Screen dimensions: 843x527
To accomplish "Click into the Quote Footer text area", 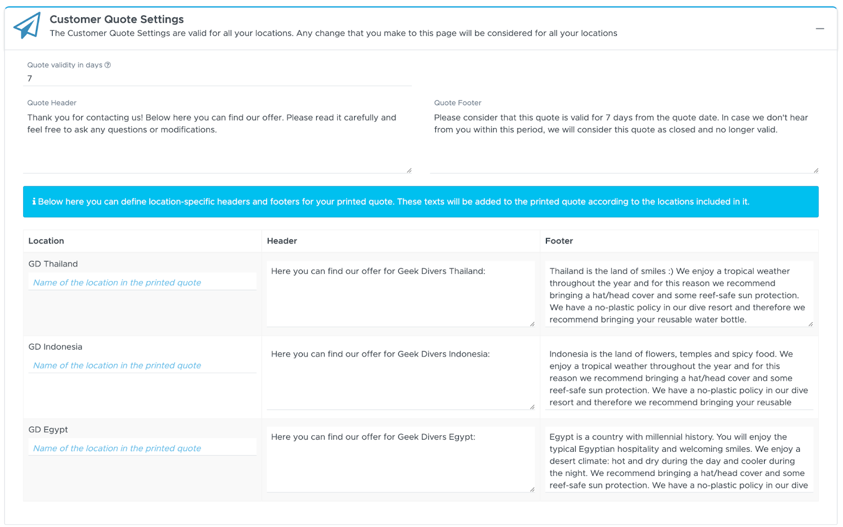I will [x=624, y=142].
